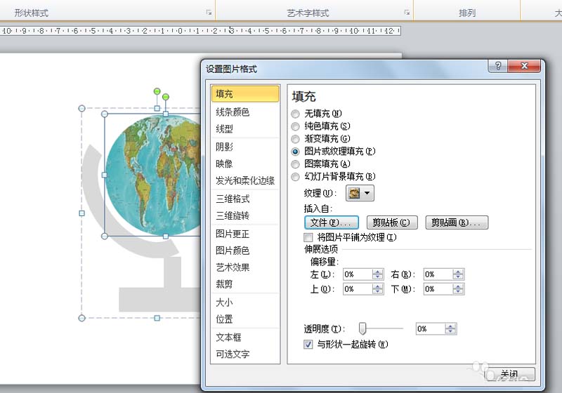Viewport: 562px width, 393px height.
Task: Click the 右 offset spinner arrows
Action: (458, 274)
